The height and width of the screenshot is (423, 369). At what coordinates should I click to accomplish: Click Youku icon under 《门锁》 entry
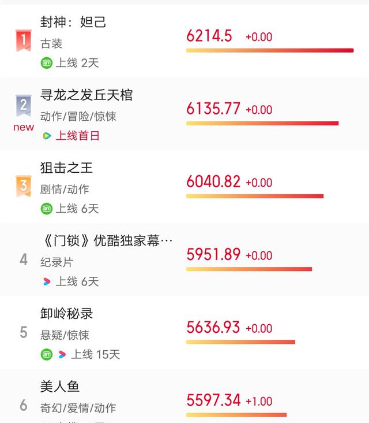click(47, 281)
